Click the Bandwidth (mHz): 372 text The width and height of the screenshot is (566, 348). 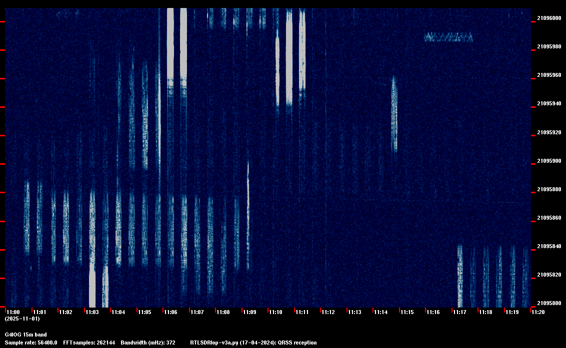[148, 343]
